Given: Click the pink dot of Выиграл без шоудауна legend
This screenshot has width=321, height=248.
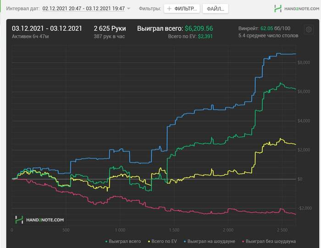Looking at the screenshot, I should (x=243, y=242).
